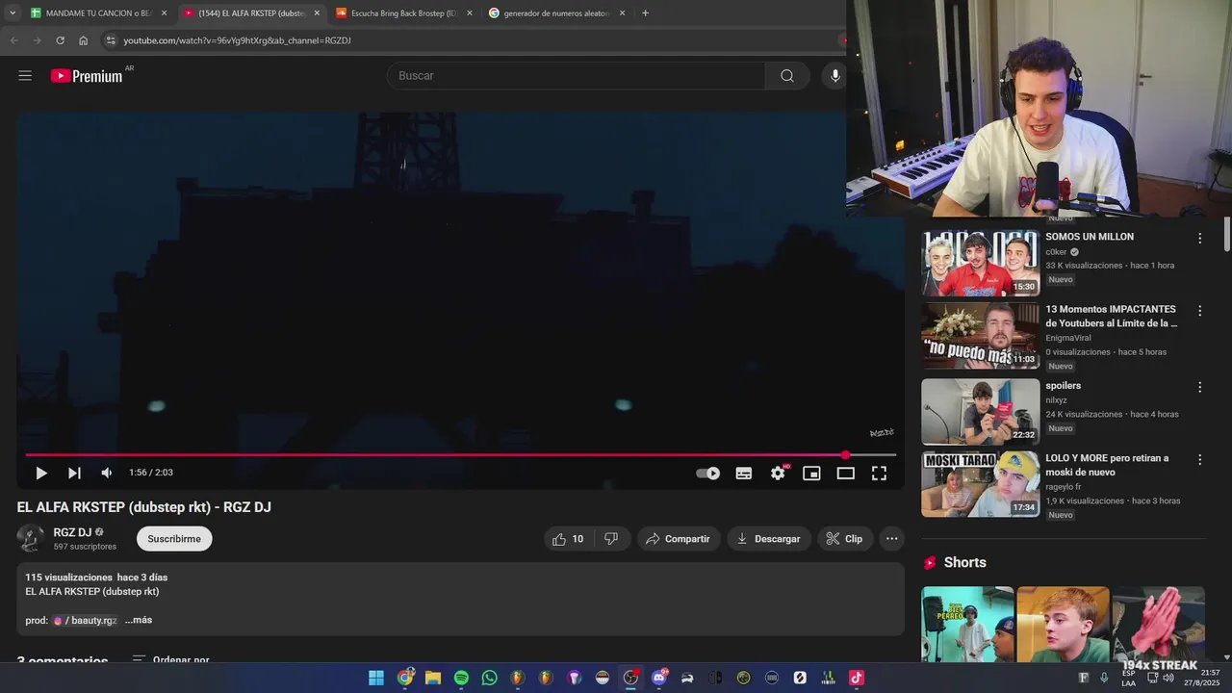Click the youtube.com address bar
1232x693 pixels.
pyautogui.click(x=472, y=40)
